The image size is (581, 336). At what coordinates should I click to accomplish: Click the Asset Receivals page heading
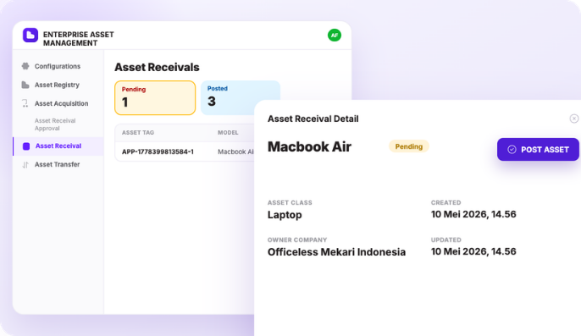(x=157, y=67)
